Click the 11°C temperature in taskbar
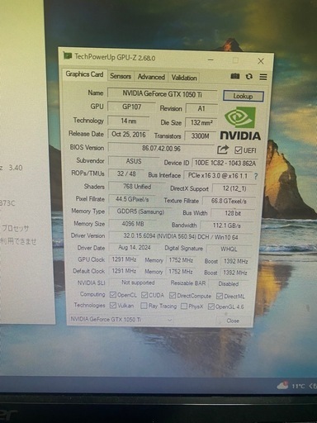Viewport: 317px width, 423px height. [298, 386]
